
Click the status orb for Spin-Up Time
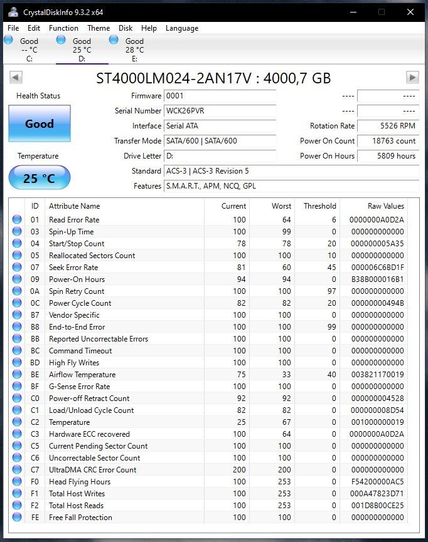pyautogui.click(x=17, y=231)
